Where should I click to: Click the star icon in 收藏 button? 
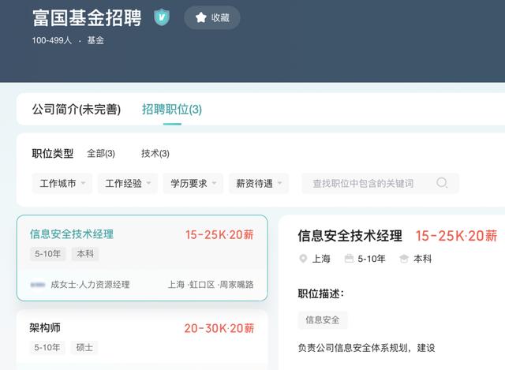click(200, 17)
